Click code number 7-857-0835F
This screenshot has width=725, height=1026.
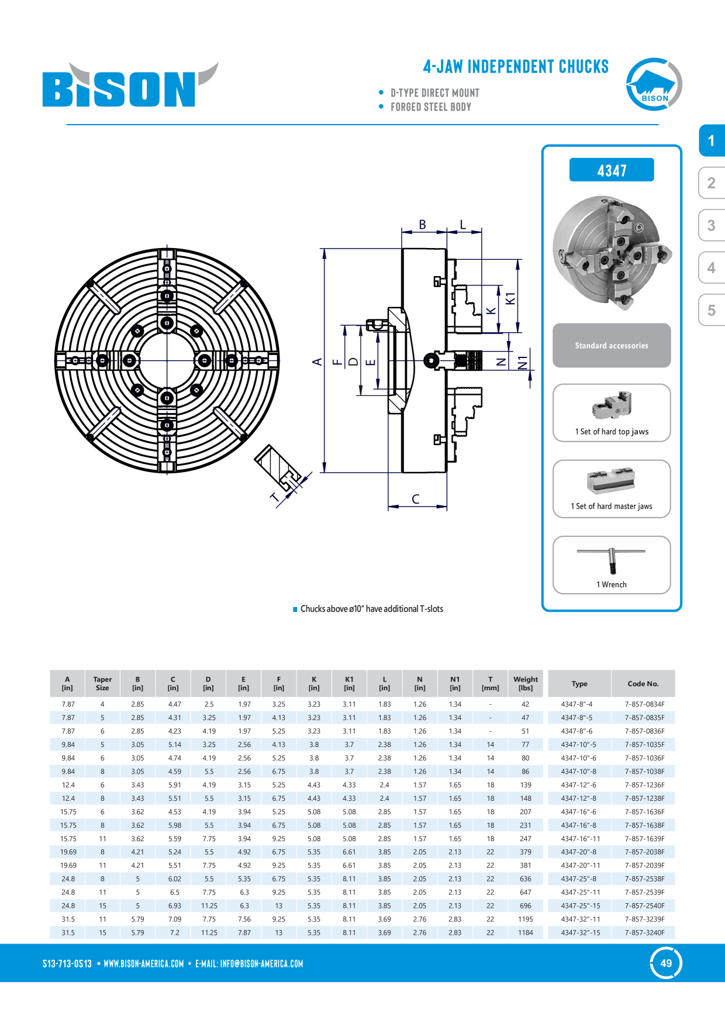click(x=644, y=718)
